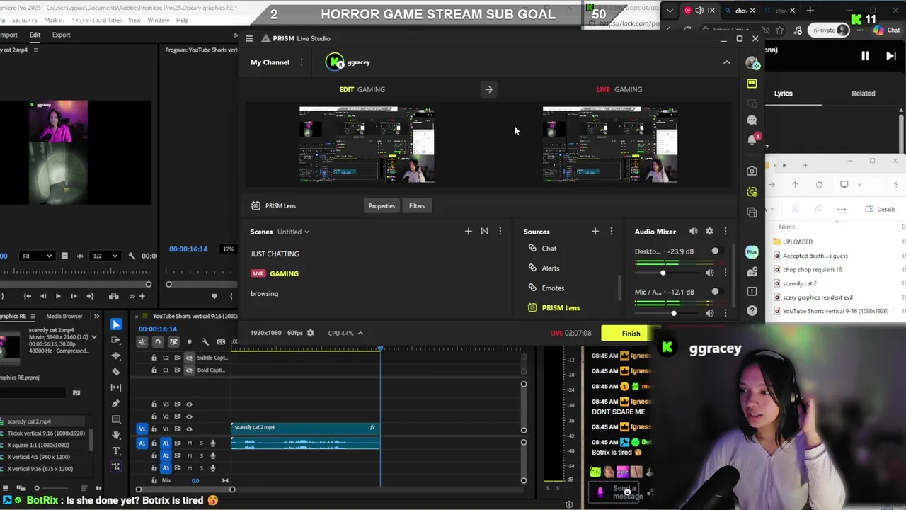Select the Type tool in Premiere
This screenshot has width=906, height=510.
pyautogui.click(x=116, y=450)
